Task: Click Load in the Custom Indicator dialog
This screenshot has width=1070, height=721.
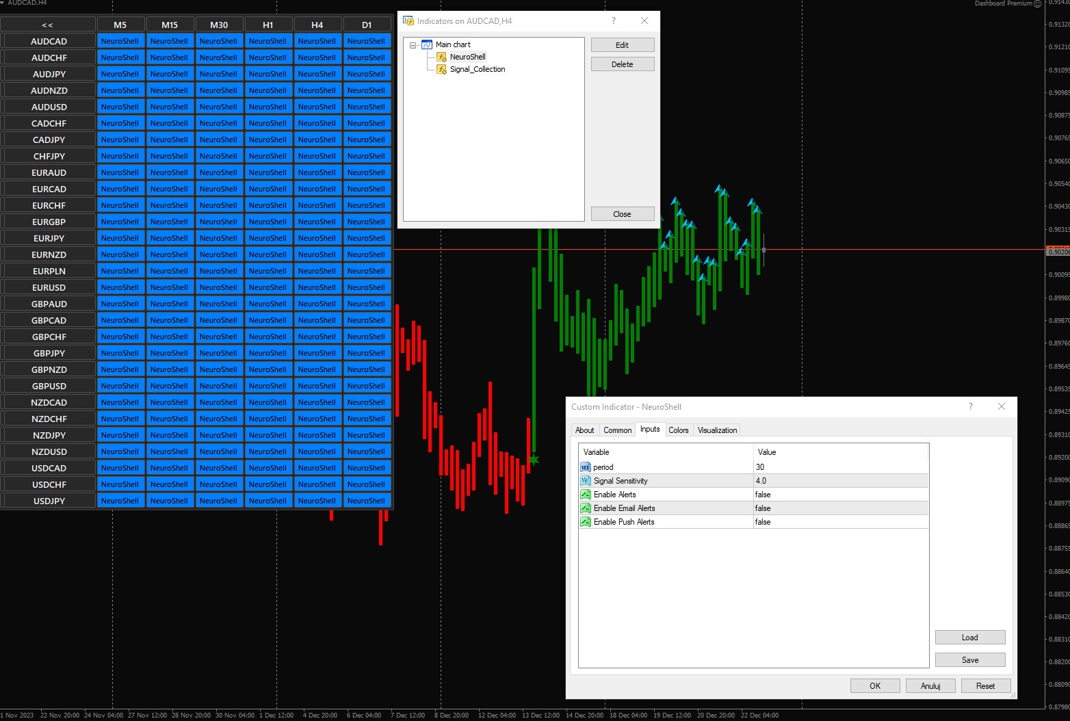Action: [970, 638]
